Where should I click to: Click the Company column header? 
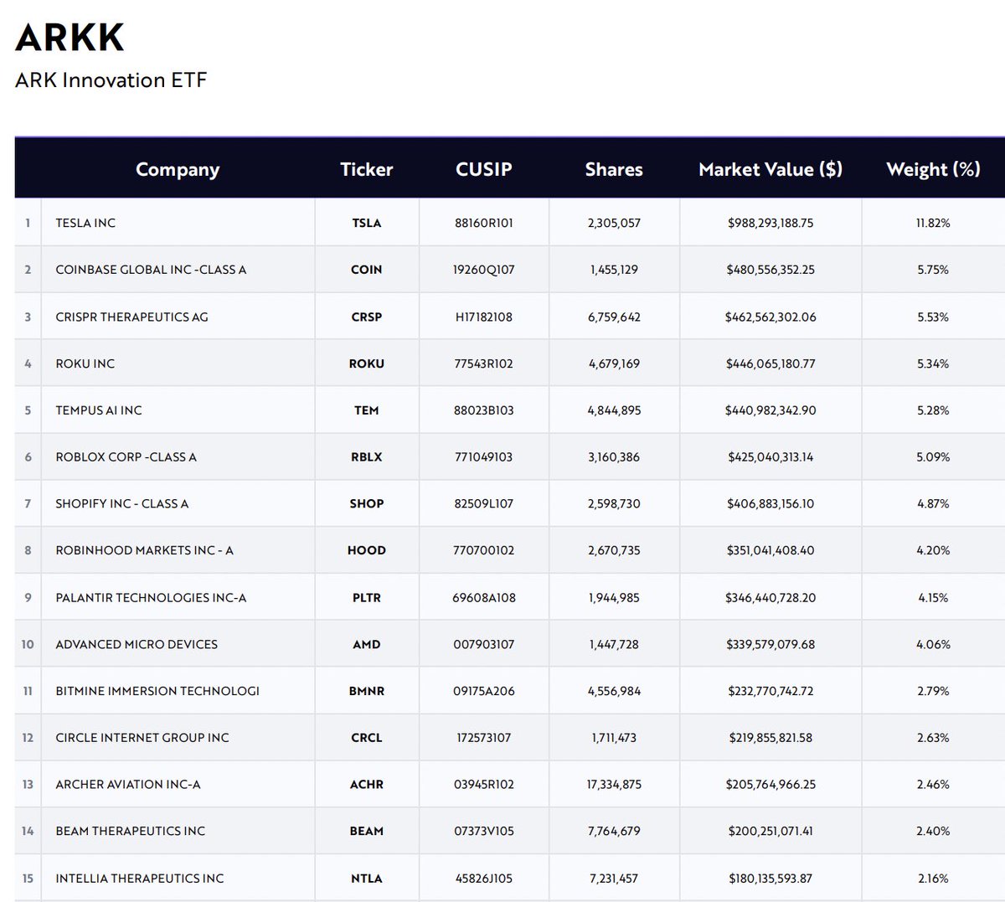[x=178, y=169]
